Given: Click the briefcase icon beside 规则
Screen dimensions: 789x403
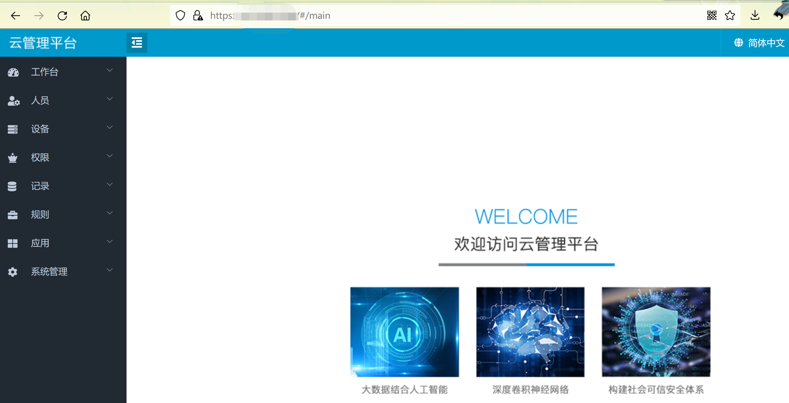Looking at the screenshot, I should (x=13, y=215).
